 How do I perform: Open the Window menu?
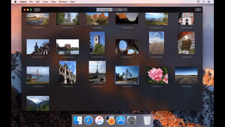coord(63,2)
